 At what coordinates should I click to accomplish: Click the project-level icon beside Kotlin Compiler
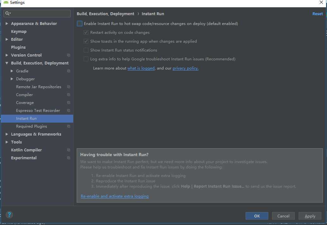coord(68,150)
